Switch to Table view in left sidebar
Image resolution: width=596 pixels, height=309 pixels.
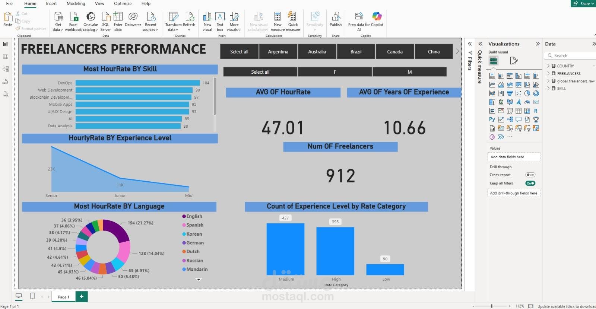6,57
